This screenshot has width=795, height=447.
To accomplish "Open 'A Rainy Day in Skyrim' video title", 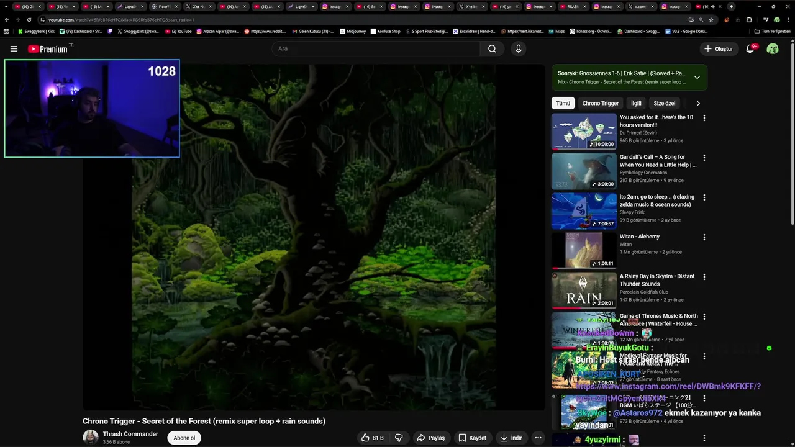I will pyautogui.click(x=657, y=280).
